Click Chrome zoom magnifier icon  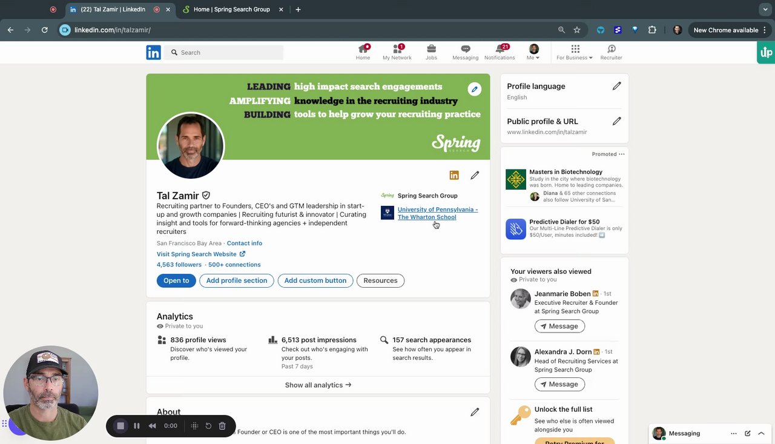coord(561,30)
